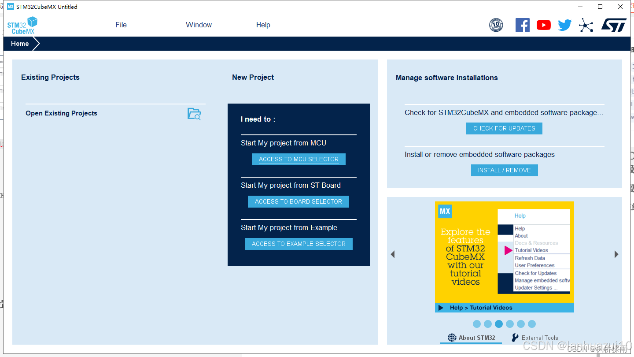This screenshot has height=357, width=634.
Task: Switch to the External Tools tab
Action: (534, 338)
